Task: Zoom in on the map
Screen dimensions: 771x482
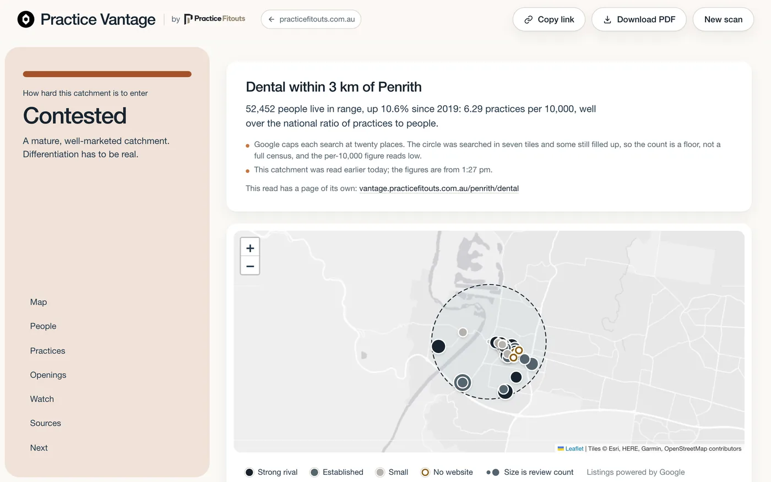Action: tap(250, 248)
